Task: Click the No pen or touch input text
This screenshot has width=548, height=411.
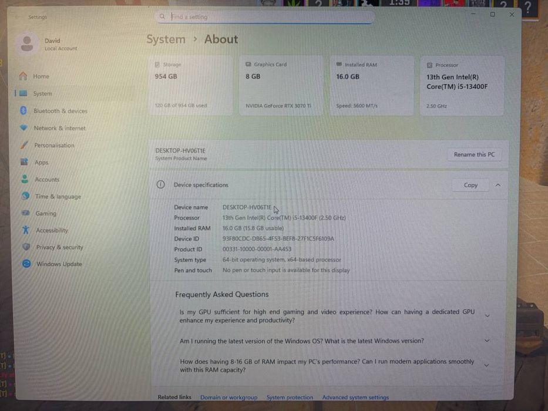Action: (286, 270)
